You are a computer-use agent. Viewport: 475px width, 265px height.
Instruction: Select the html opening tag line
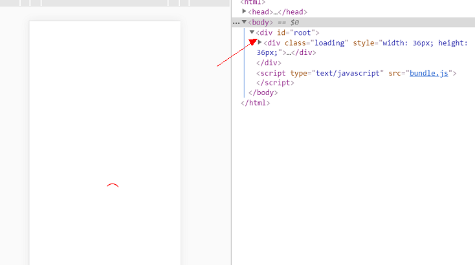coord(253,3)
